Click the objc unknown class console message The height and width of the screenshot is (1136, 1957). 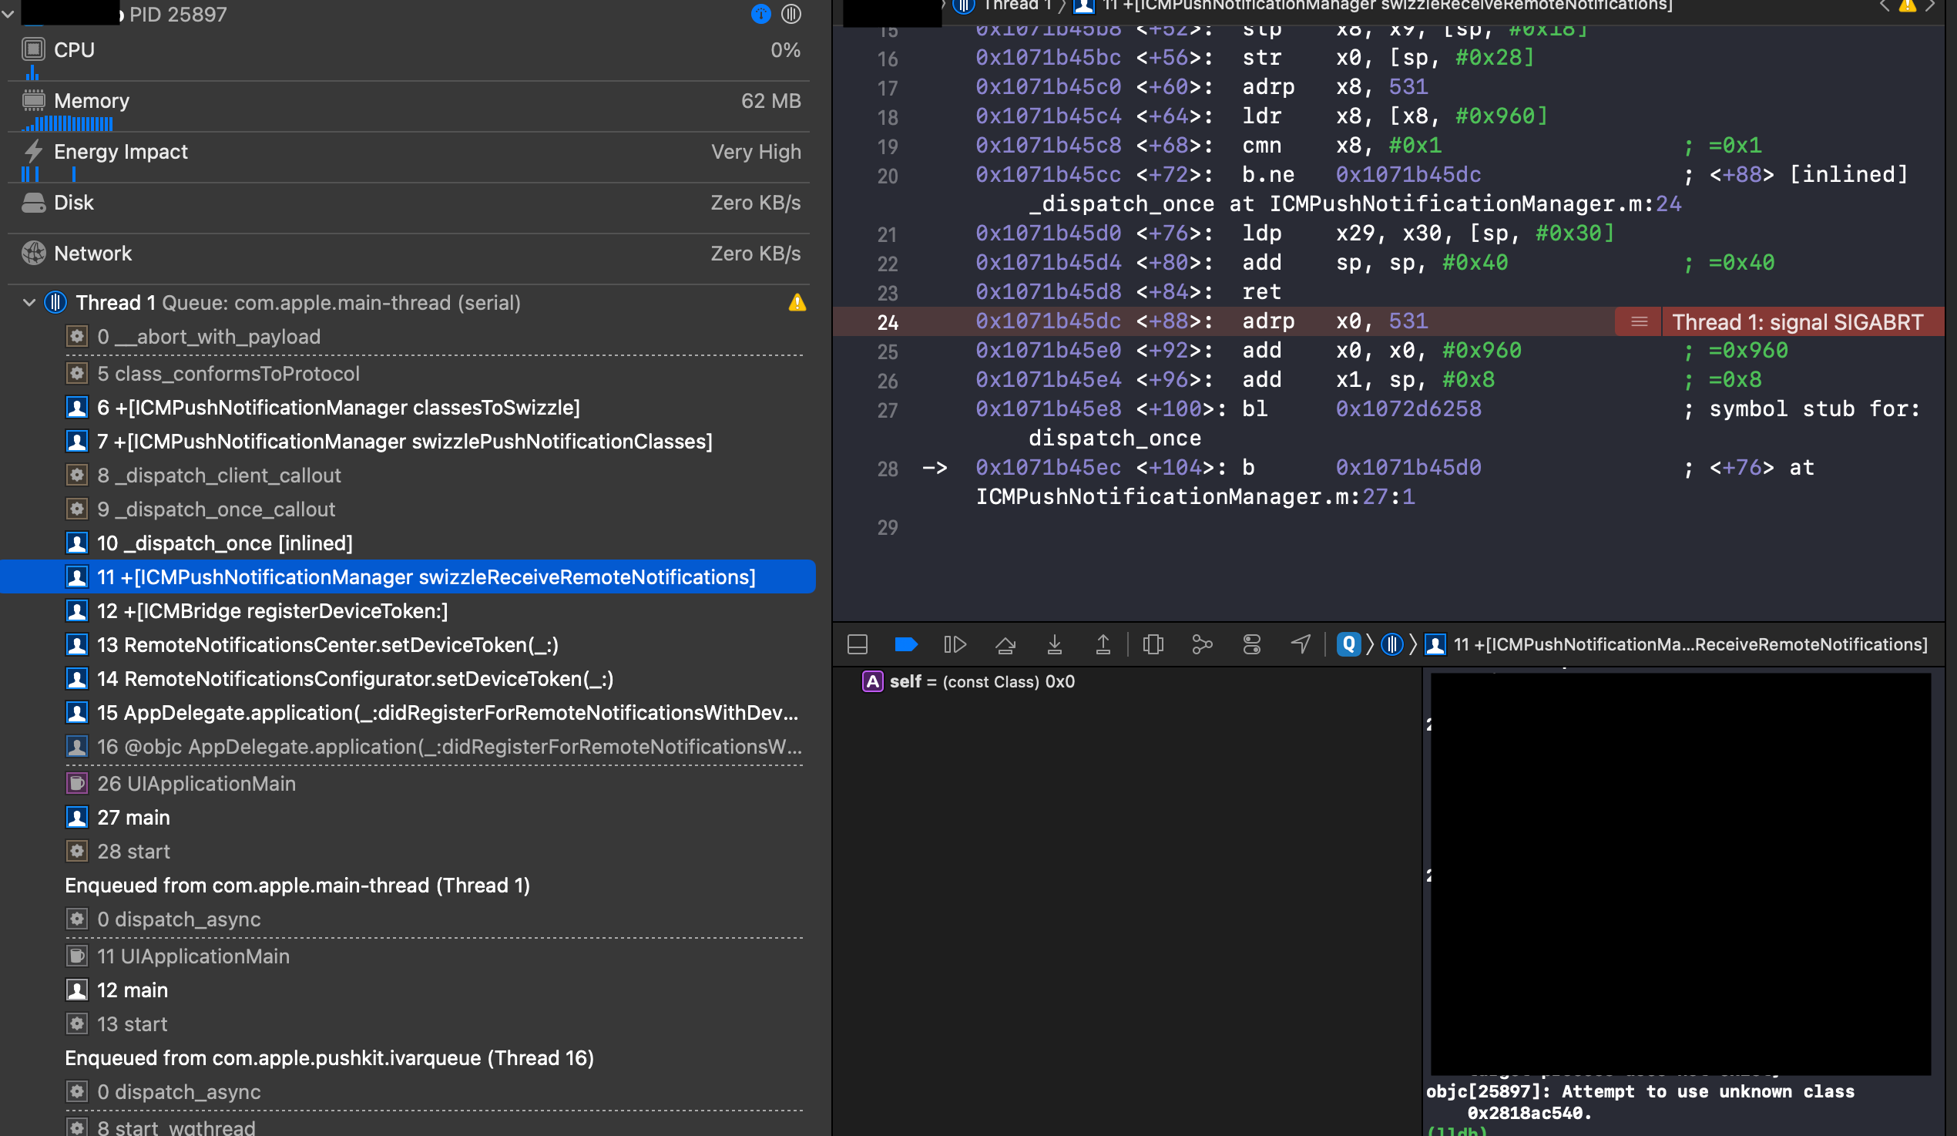(x=1640, y=1102)
